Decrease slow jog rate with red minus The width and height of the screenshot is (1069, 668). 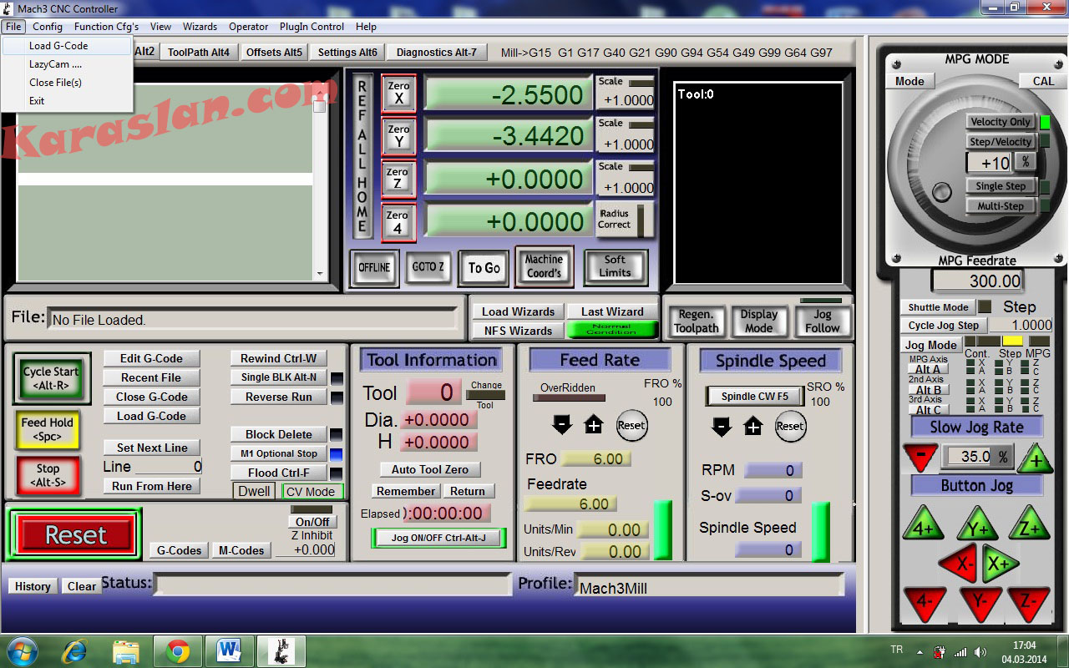click(x=921, y=458)
